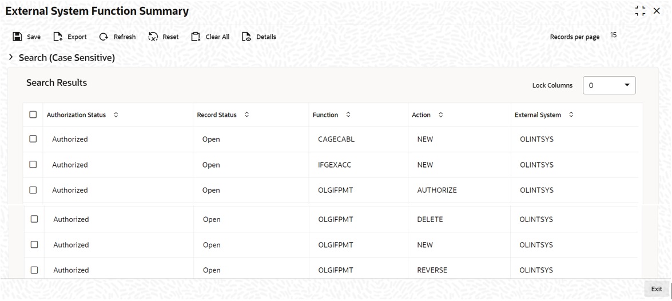Click Open status in the REVERSE row
Image resolution: width=672 pixels, height=301 pixels.
pyautogui.click(x=212, y=270)
